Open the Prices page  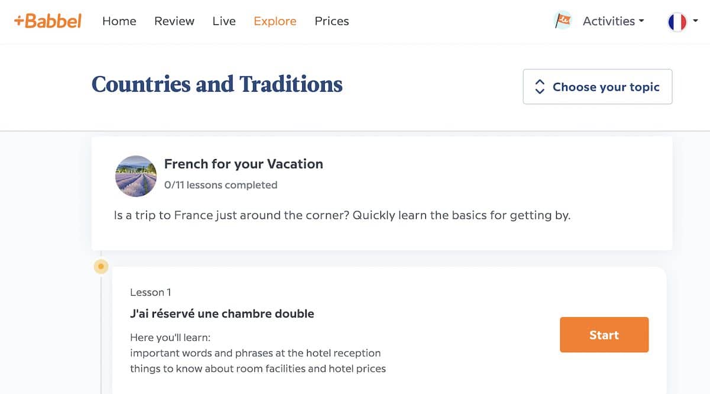[x=332, y=21]
